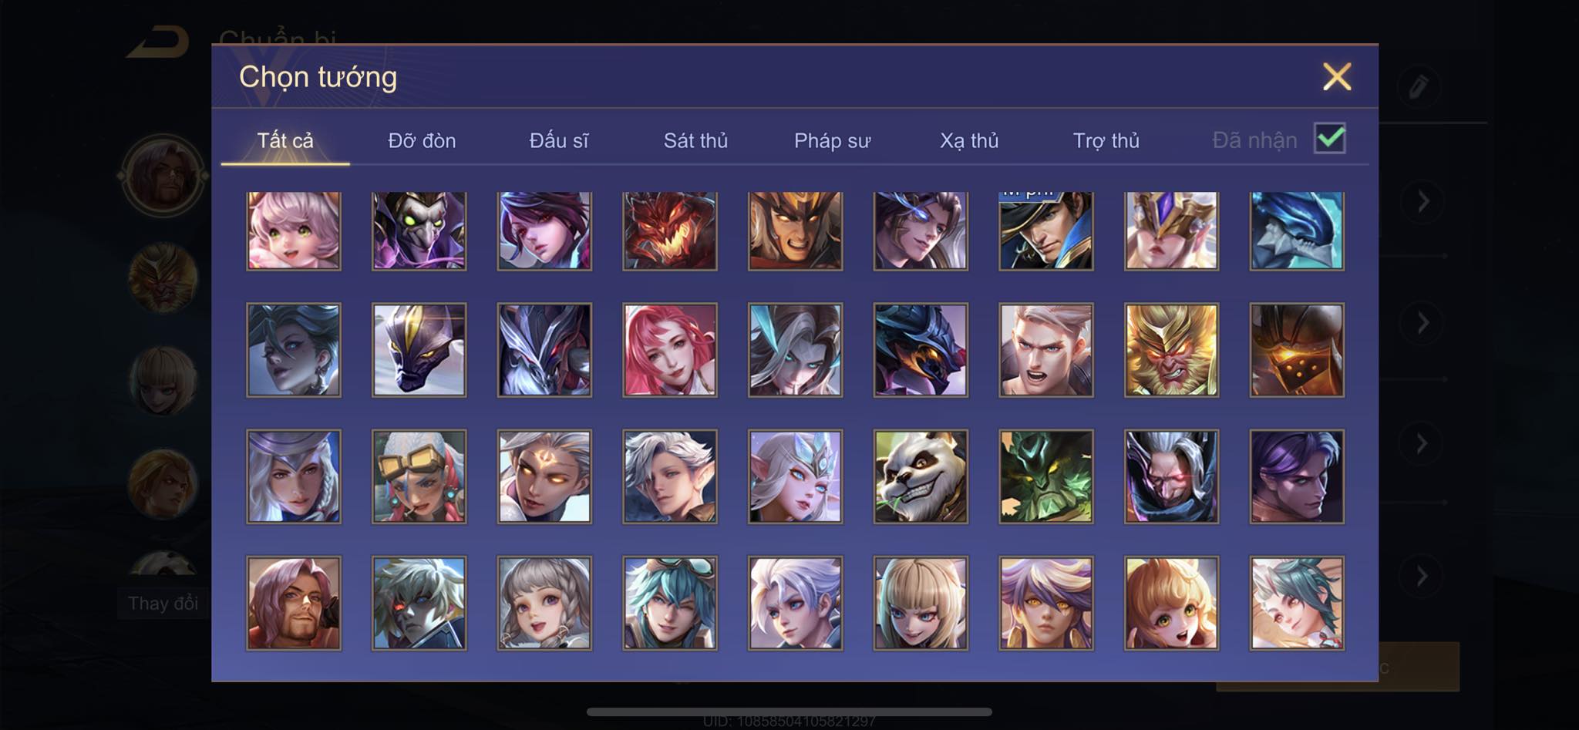Switch to the Đỡ đòn tab
The image size is (1579, 730).
click(422, 141)
